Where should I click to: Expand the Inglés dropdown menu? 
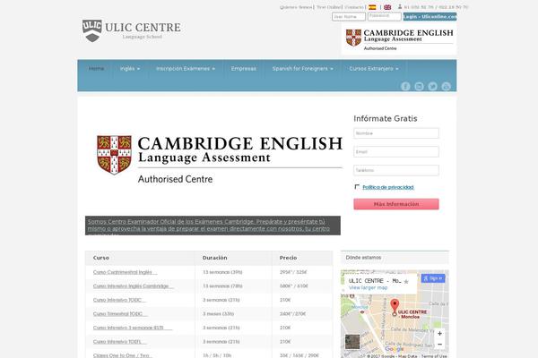pos(130,69)
